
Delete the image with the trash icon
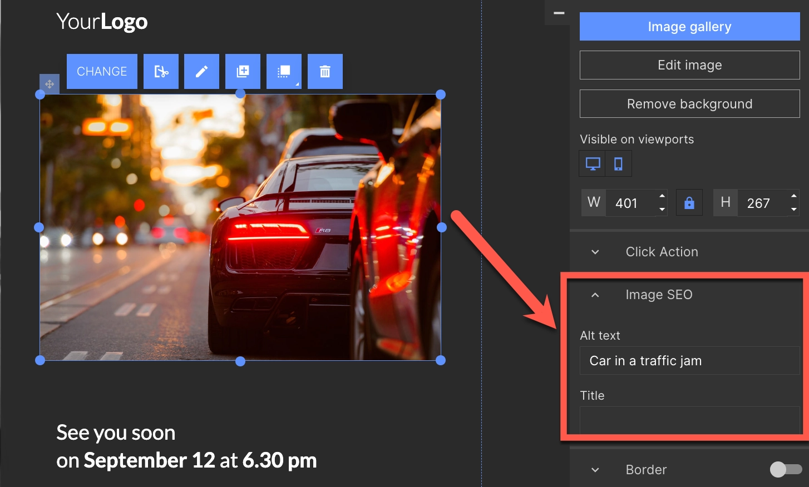325,72
